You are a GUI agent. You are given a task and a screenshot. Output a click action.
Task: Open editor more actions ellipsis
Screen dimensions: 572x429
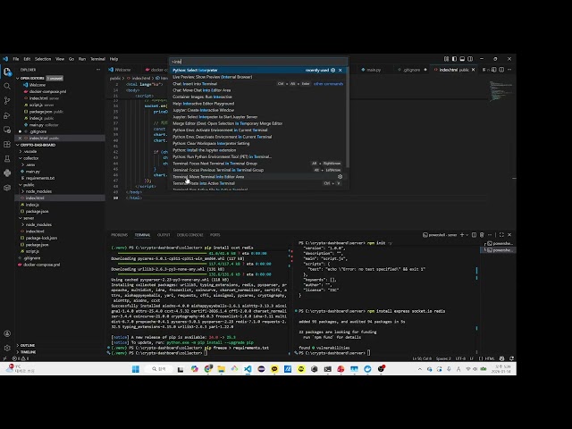point(509,70)
